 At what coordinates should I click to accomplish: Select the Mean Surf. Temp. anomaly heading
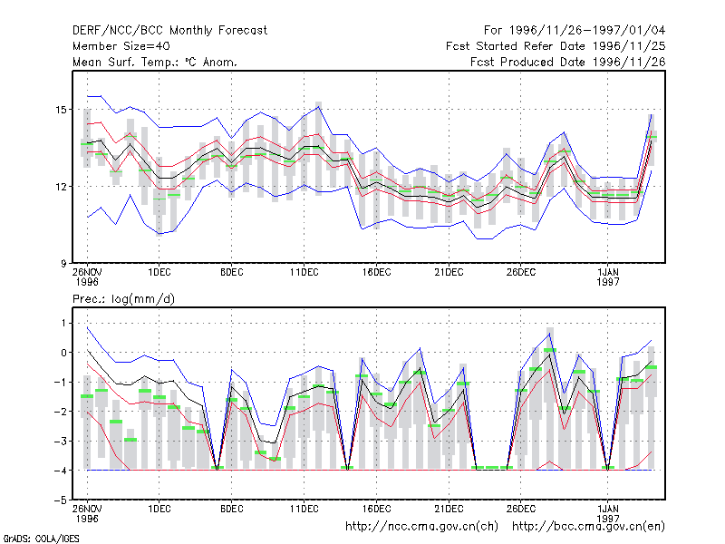(x=155, y=62)
